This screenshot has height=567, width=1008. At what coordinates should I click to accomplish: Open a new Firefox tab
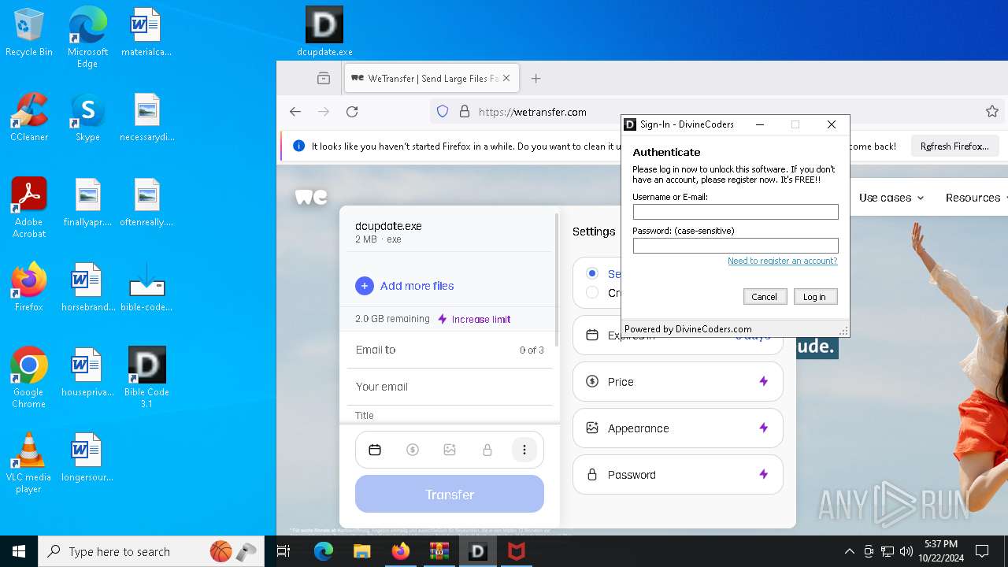point(536,78)
